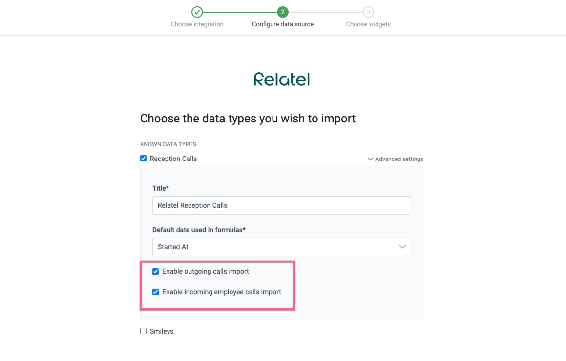The image size is (566, 361).
Task: Click the green checkmark step one icon
Action: 197,12
